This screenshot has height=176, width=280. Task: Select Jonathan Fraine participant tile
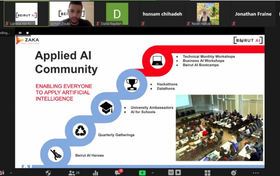pos(253,14)
